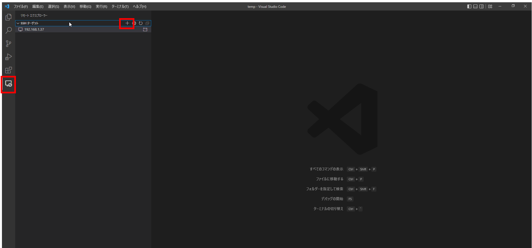Toggle the secondary side bar layout button

[x=481, y=6]
